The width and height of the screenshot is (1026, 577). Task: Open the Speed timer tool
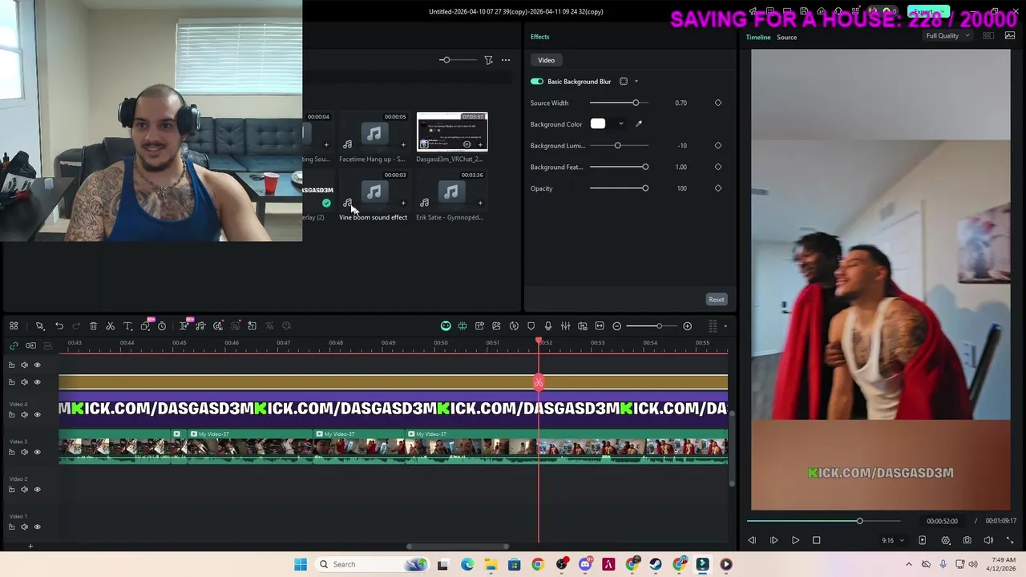(x=162, y=326)
